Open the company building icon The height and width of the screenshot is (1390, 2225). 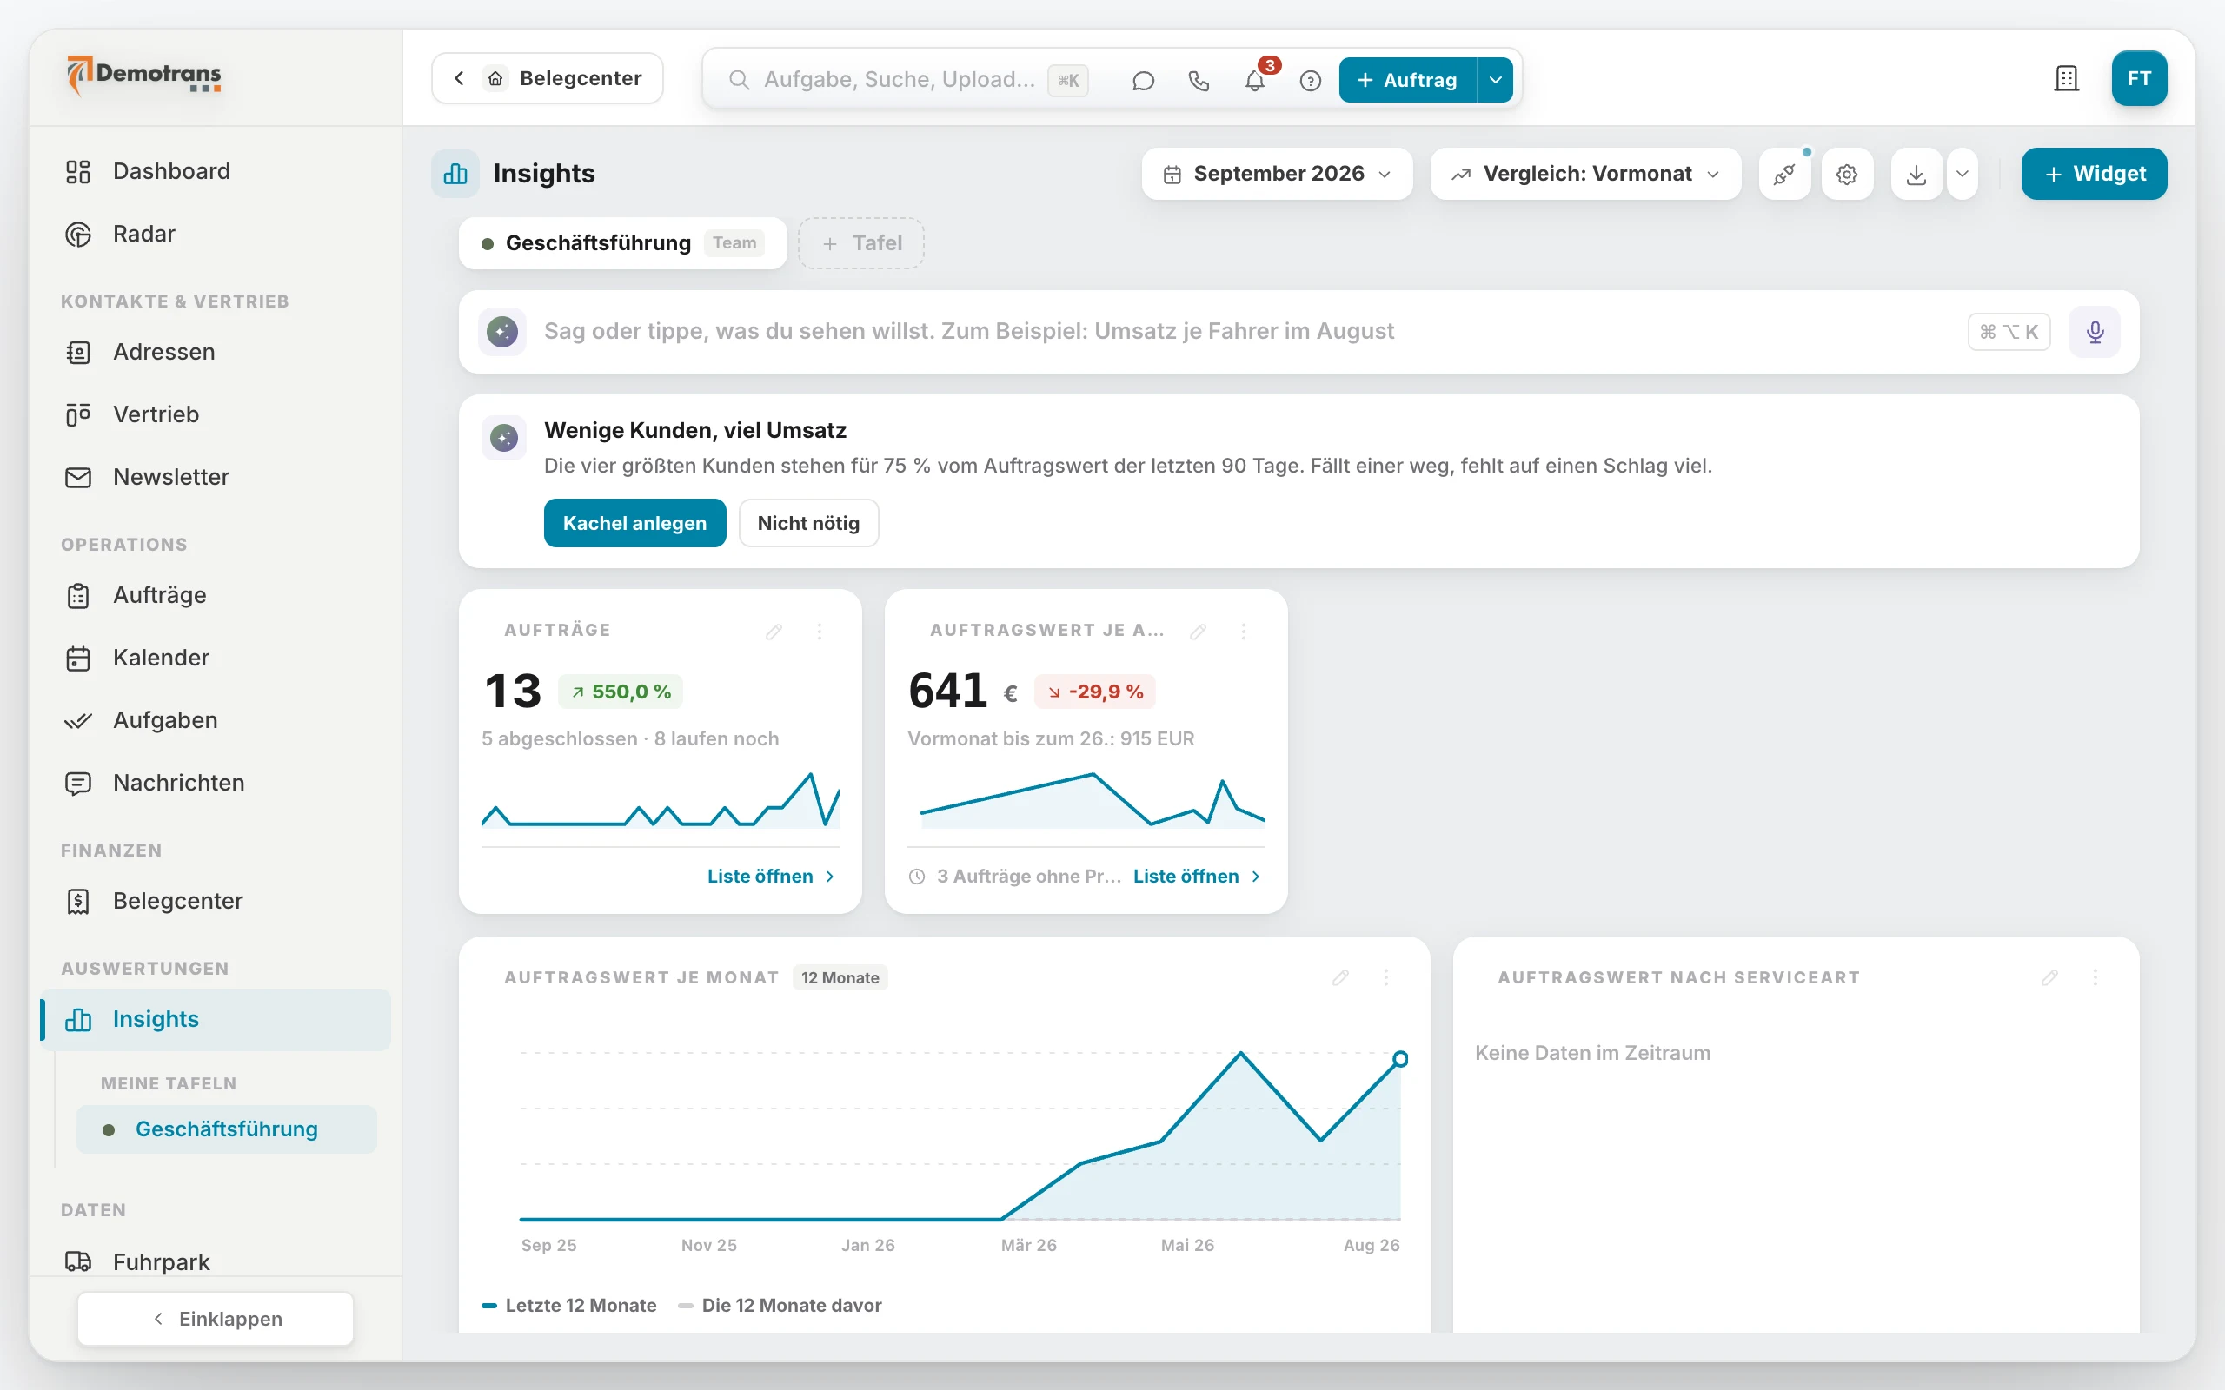[x=2066, y=79]
